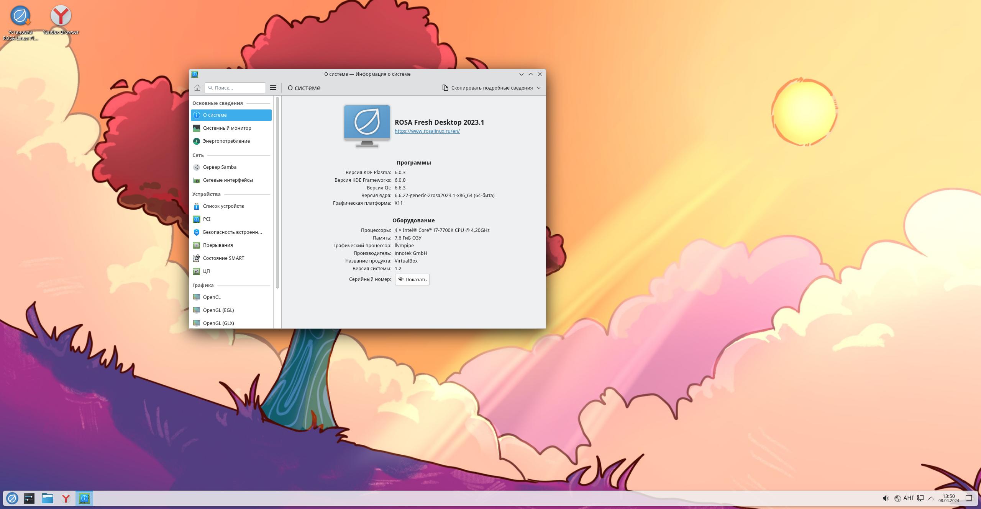This screenshot has height=509, width=981.
Task: Toggle show desktop button in panel
Action: point(968,498)
